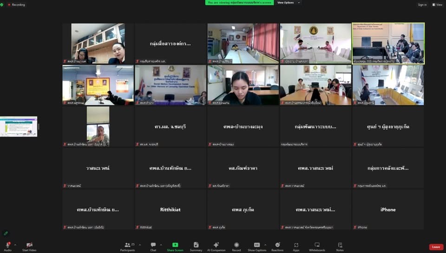Open the Apps panel
This screenshot has width=446, height=253.
296,246
